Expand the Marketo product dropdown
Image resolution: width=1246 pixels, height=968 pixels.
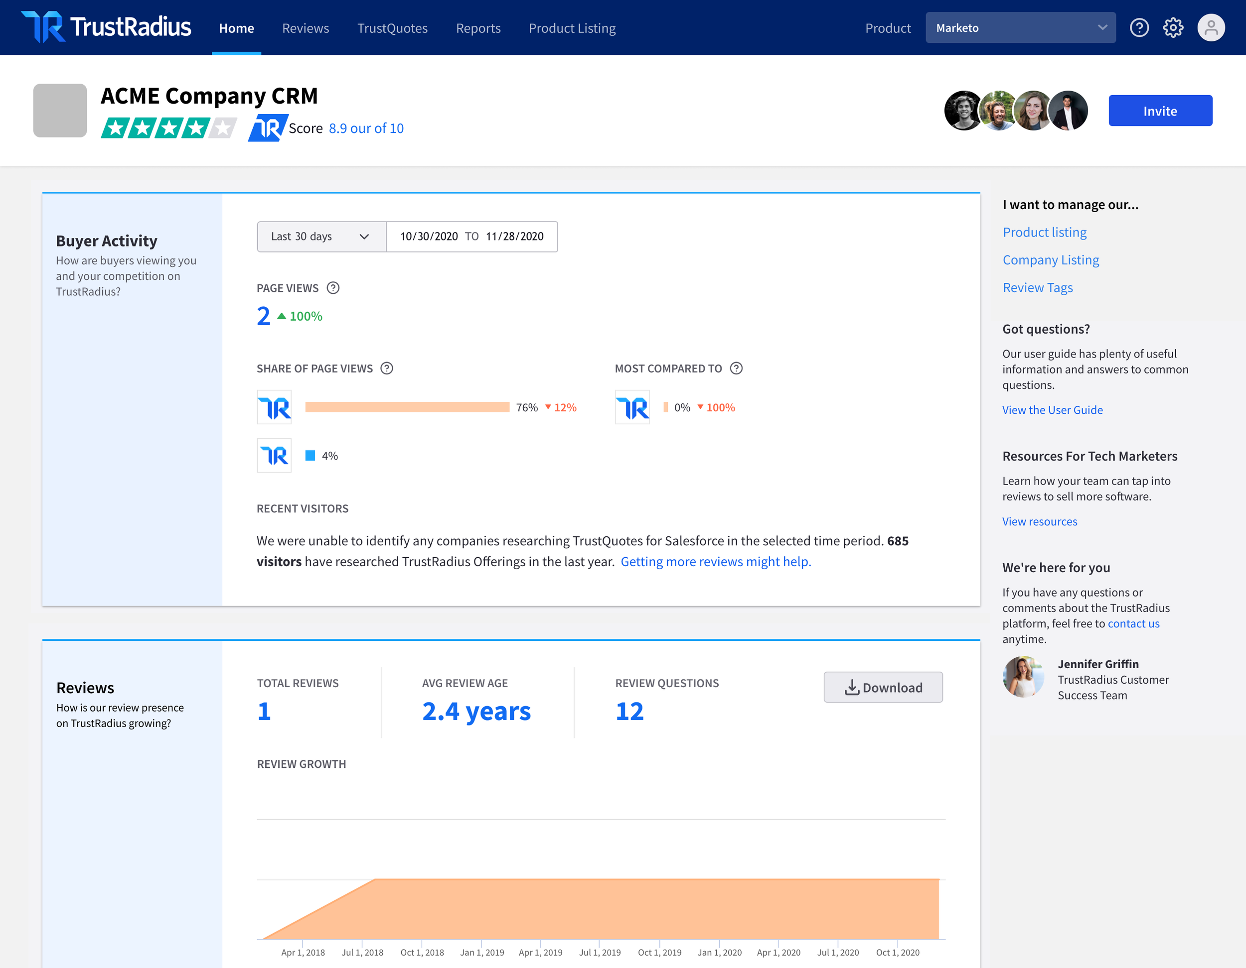(x=1020, y=27)
